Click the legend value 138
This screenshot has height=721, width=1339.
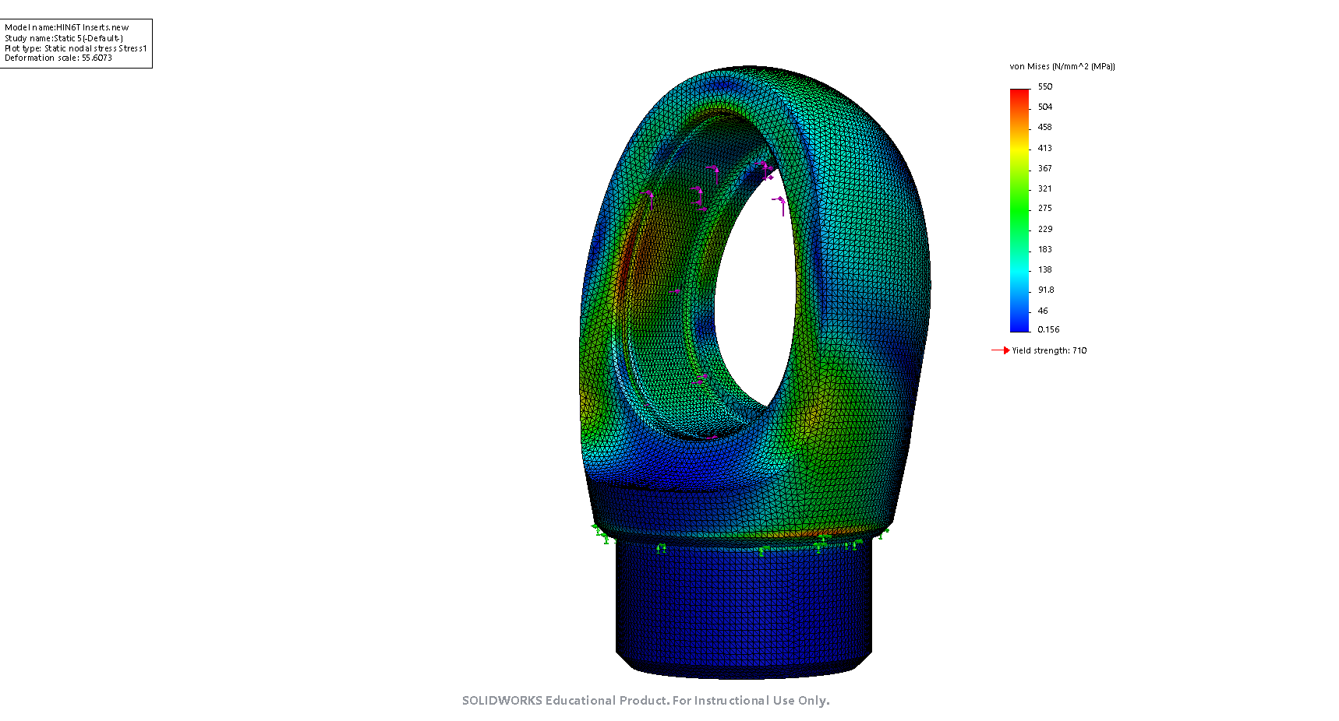click(x=1045, y=269)
